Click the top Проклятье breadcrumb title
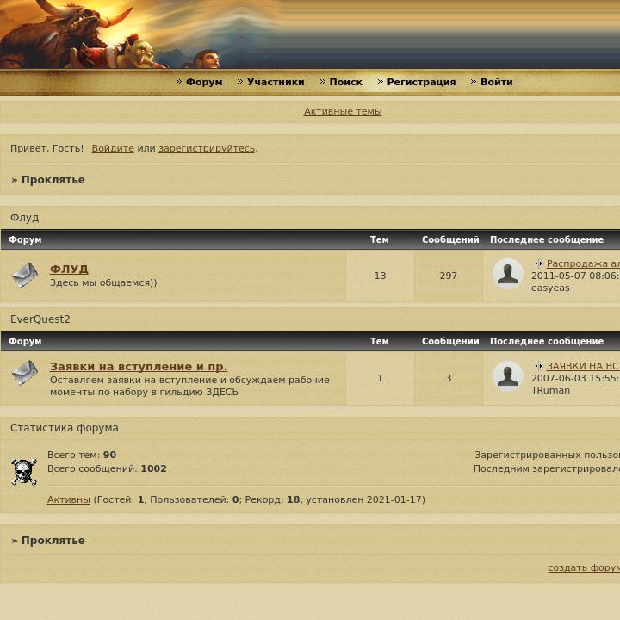 [x=53, y=180]
